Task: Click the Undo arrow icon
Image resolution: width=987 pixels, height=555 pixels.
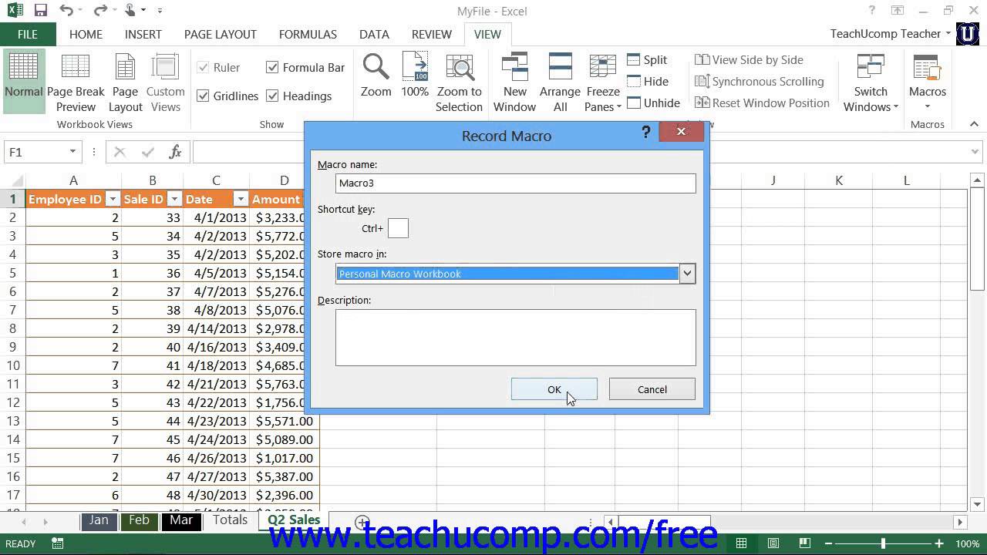Action: coord(66,11)
